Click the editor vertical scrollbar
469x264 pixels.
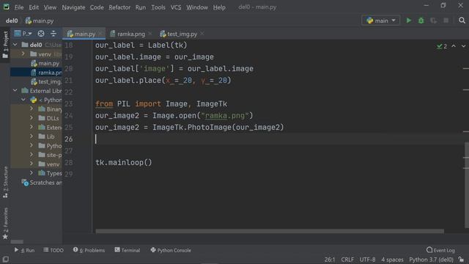coord(467,185)
